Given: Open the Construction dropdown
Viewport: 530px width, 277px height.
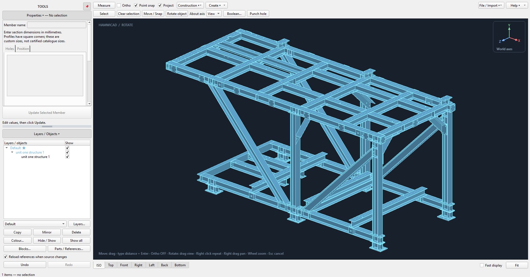Looking at the screenshot, I should click(190, 6).
